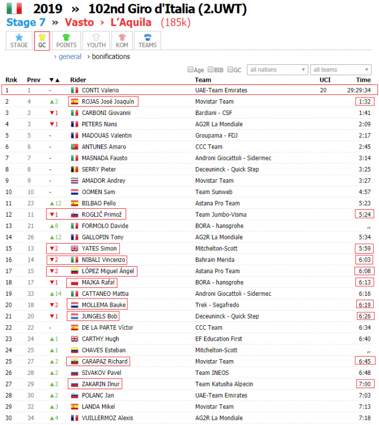Click the Poland flag beside MAJKA Rafał
The image size is (379, 425).
(74, 283)
